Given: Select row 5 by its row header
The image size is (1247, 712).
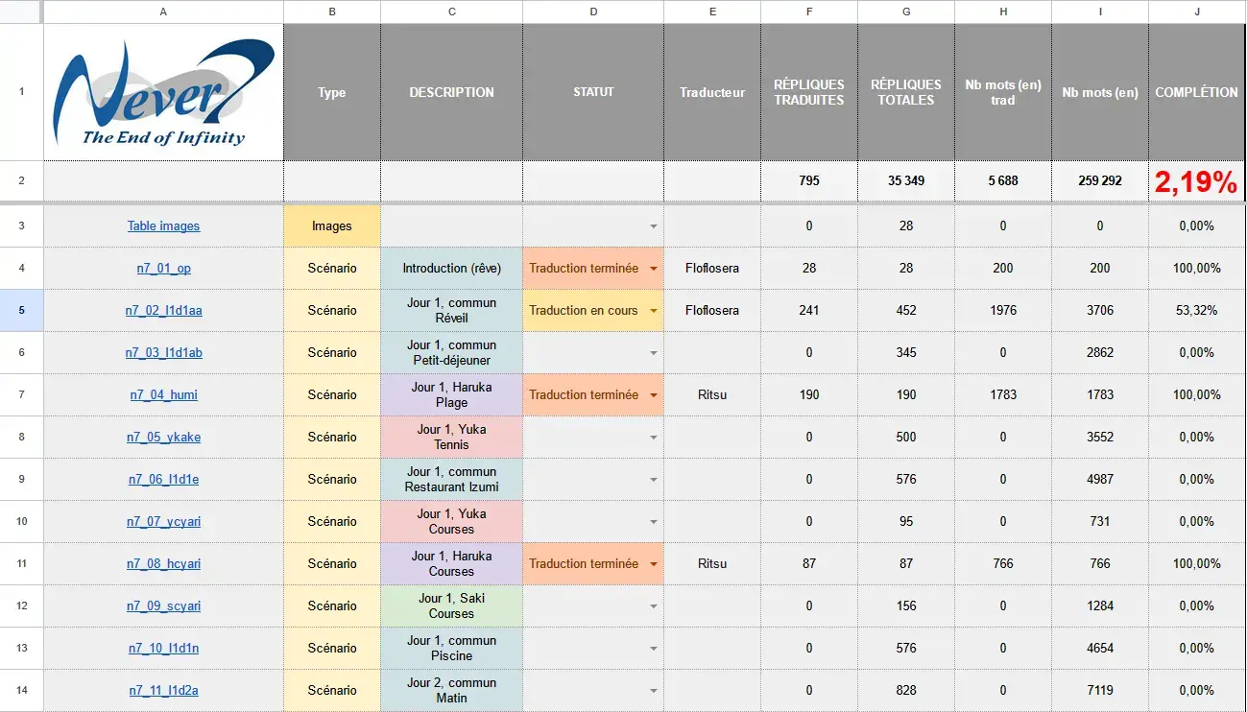Looking at the screenshot, I should tap(21, 310).
